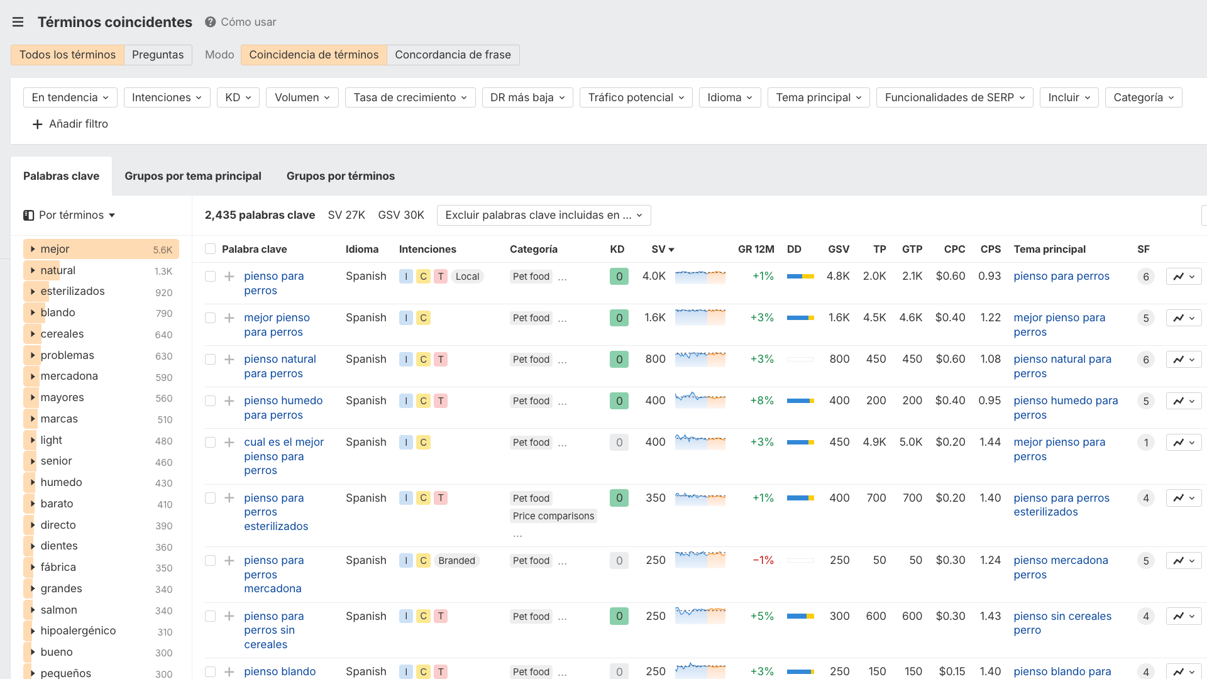The image size is (1207, 679).
Task: Click the Branded tag in mercadona row
Action: 456,561
